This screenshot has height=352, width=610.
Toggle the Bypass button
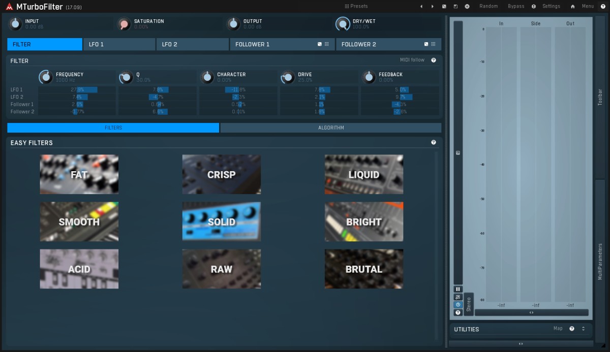(x=516, y=6)
